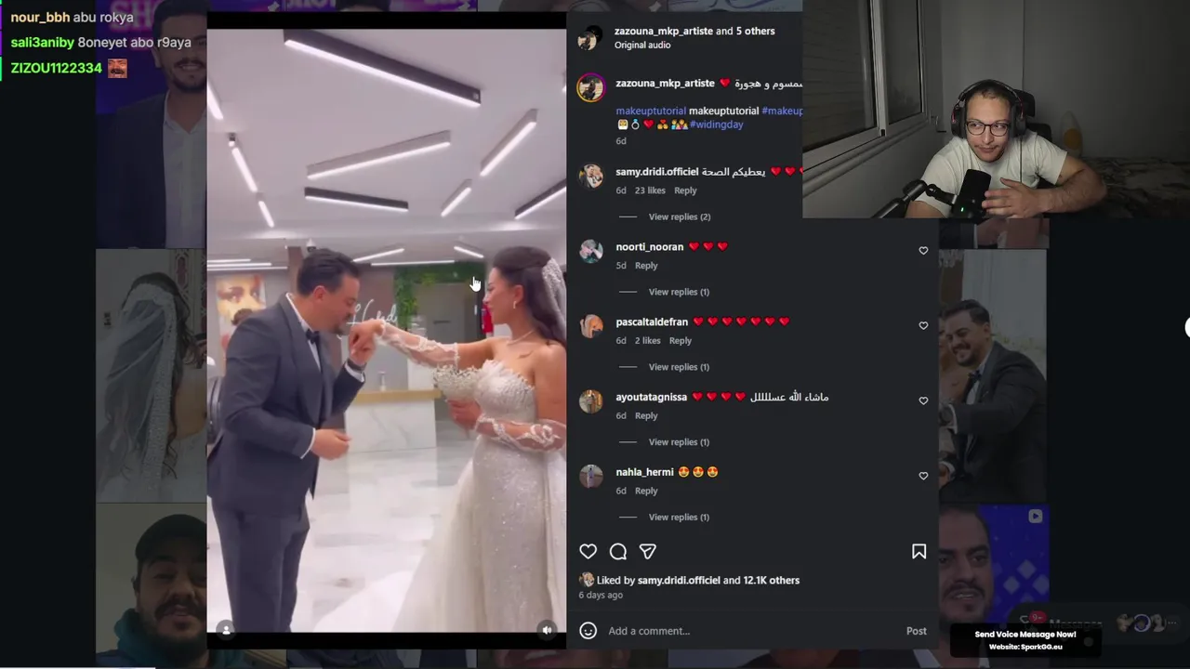This screenshot has height=669, width=1190.
Task: Reply to the pascaltaldefran comment
Action: (x=681, y=341)
